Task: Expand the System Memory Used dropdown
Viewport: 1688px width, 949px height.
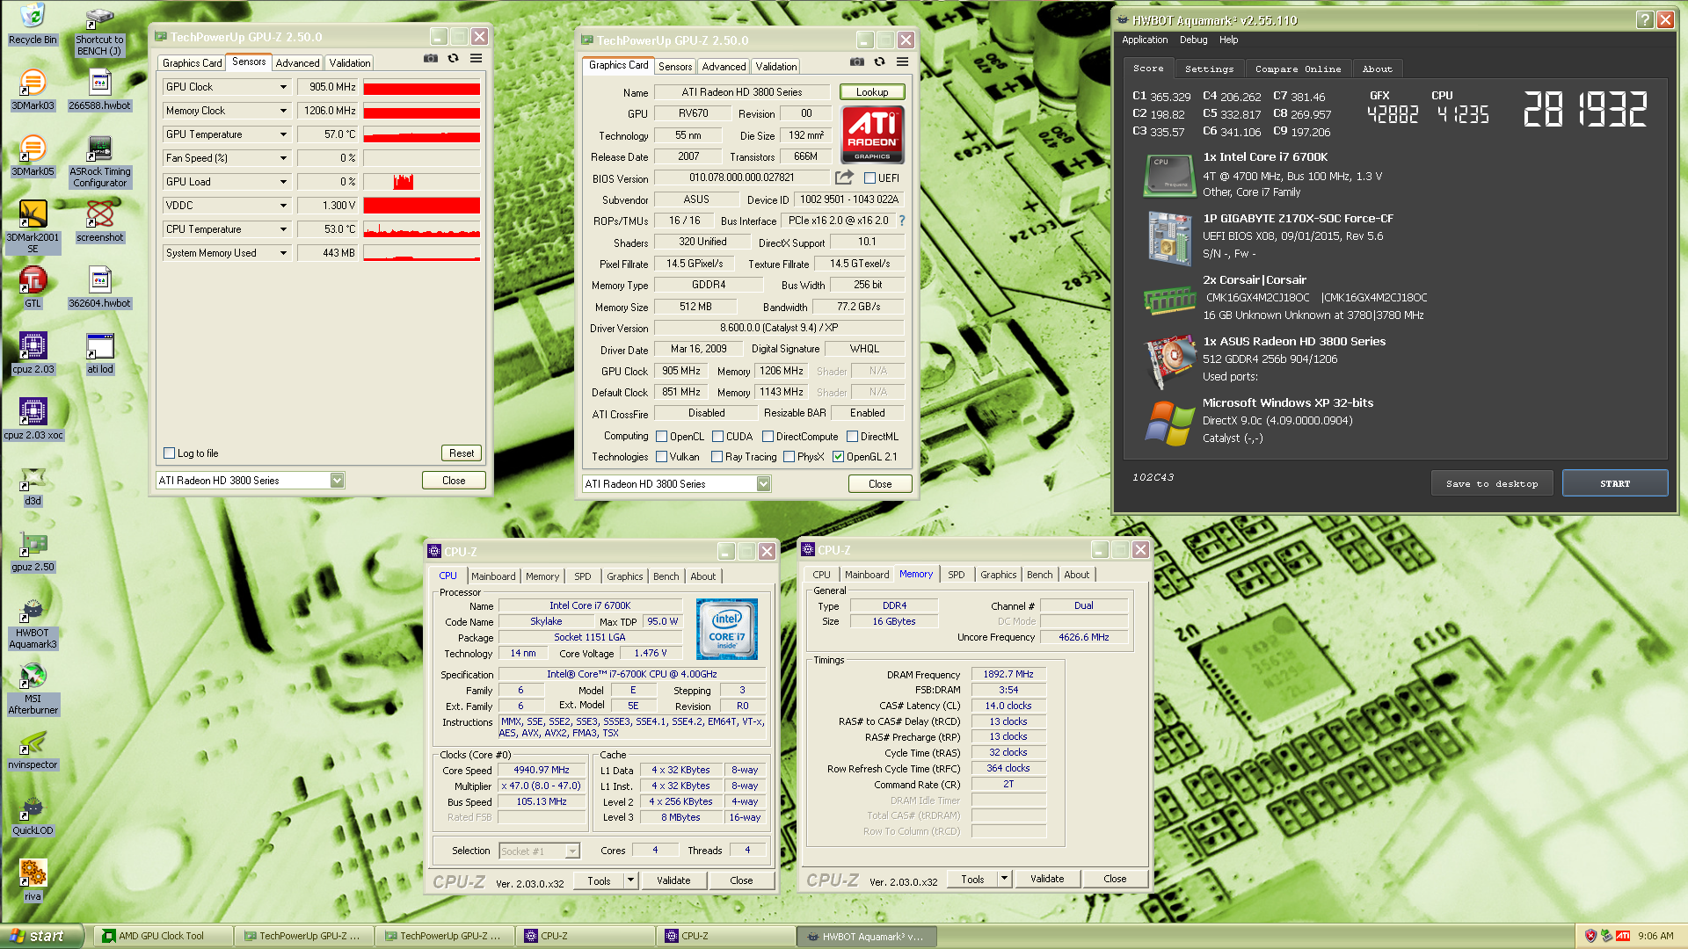Action: pos(283,253)
